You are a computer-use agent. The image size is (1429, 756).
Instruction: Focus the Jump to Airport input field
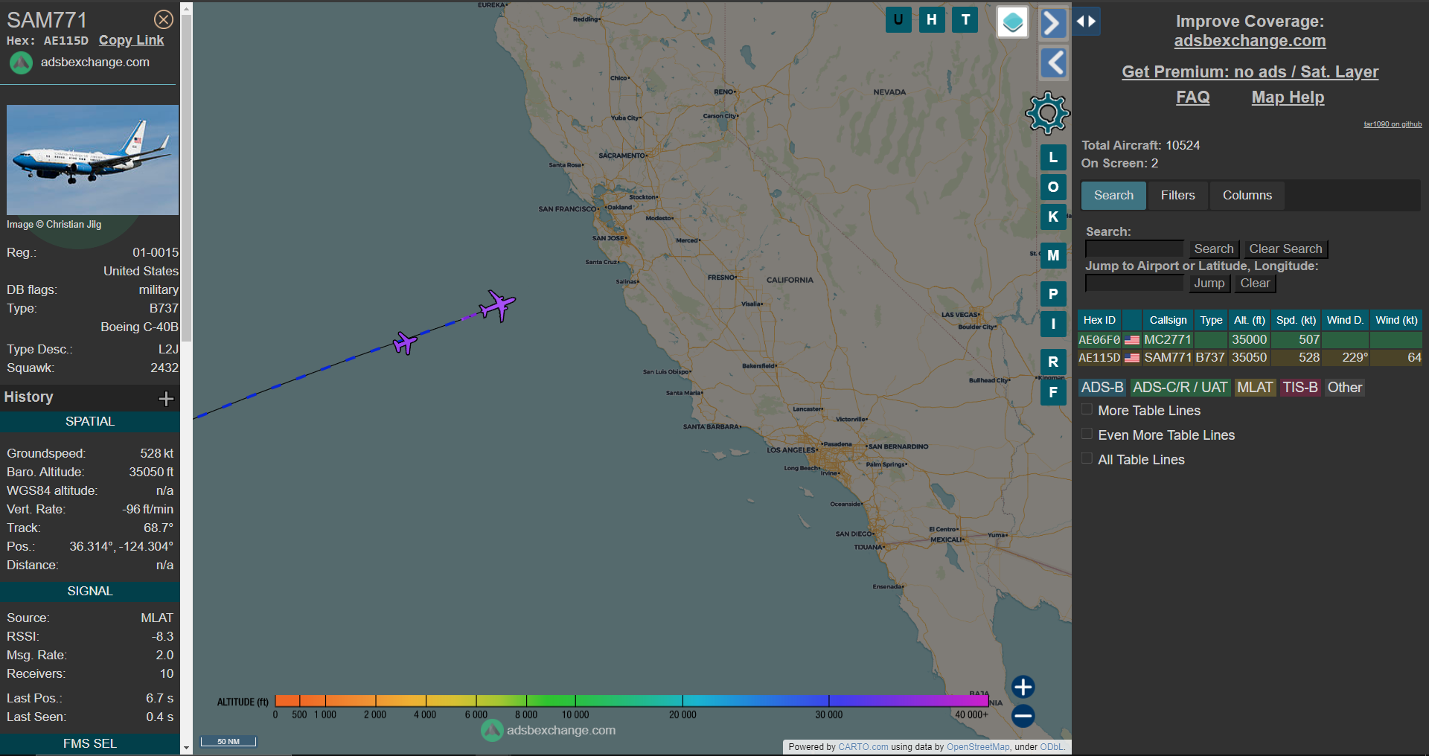coord(1134,283)
